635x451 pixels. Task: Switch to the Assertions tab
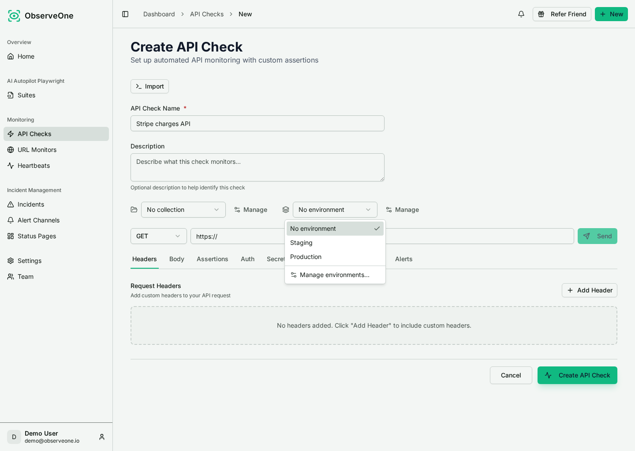pos(213,259)
